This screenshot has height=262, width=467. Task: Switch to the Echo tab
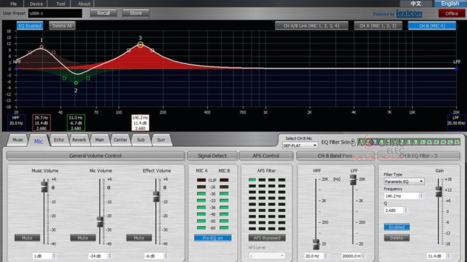coord(58,140)
